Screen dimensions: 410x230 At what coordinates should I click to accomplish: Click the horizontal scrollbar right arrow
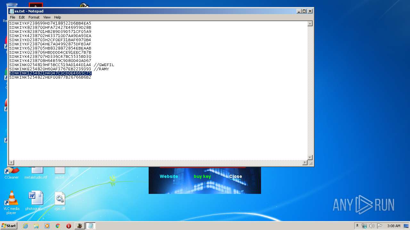tap(305, 163)
